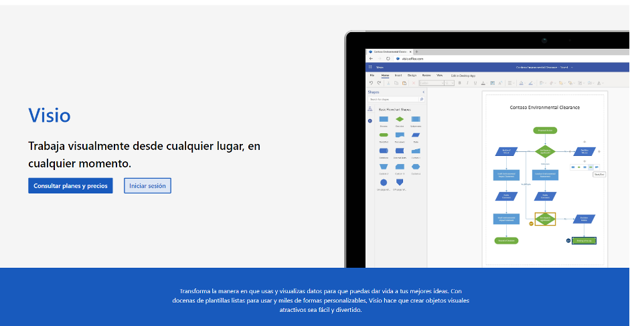Select the Subprocess shape in panel

click(x=416, y=119)
